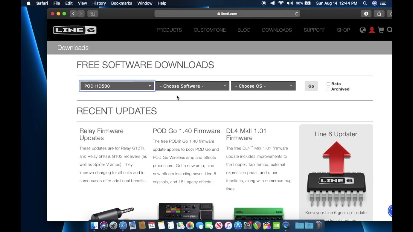Open Messages in the Dock

point(200,225)
